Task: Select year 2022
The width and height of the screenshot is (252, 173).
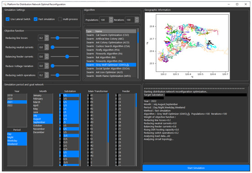Action: [x=16, y=105]
